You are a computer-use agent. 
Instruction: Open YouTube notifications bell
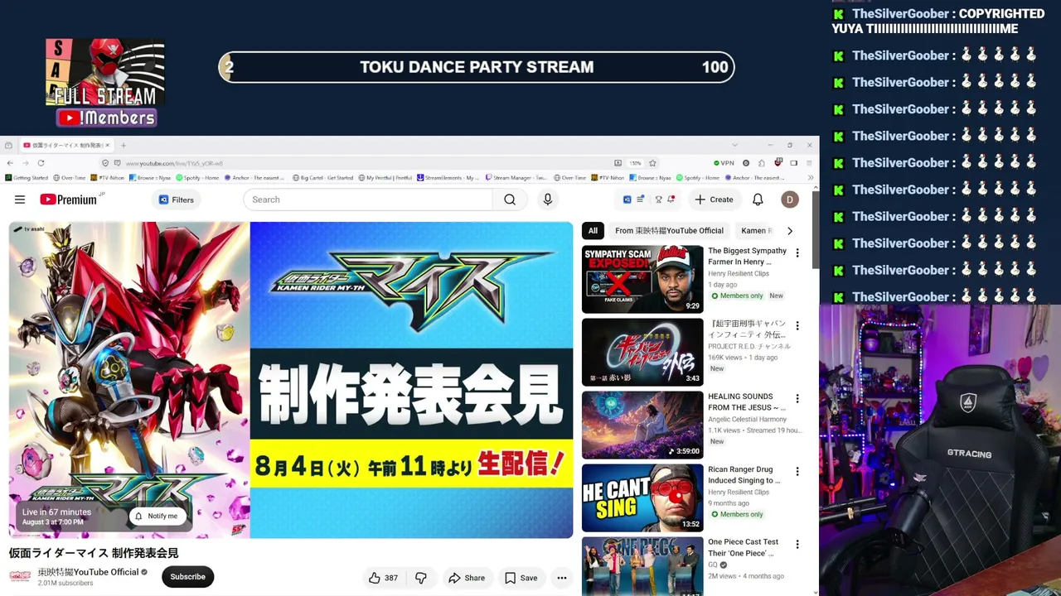[x=758, y=199]
